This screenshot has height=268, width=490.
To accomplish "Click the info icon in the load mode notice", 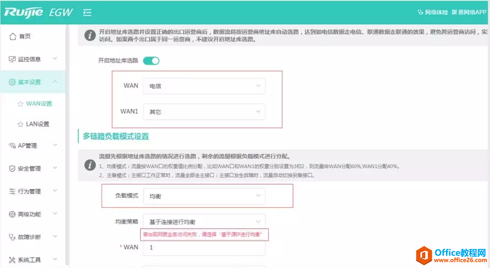I will (90, 165).
